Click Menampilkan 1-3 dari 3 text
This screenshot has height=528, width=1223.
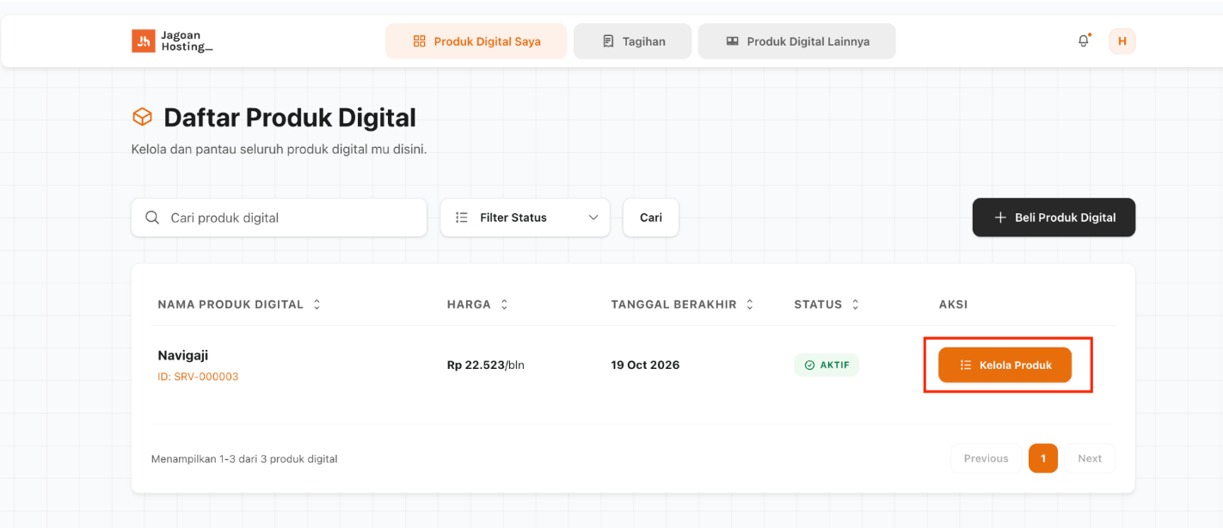pyautogui.click(x=244, y=459)
